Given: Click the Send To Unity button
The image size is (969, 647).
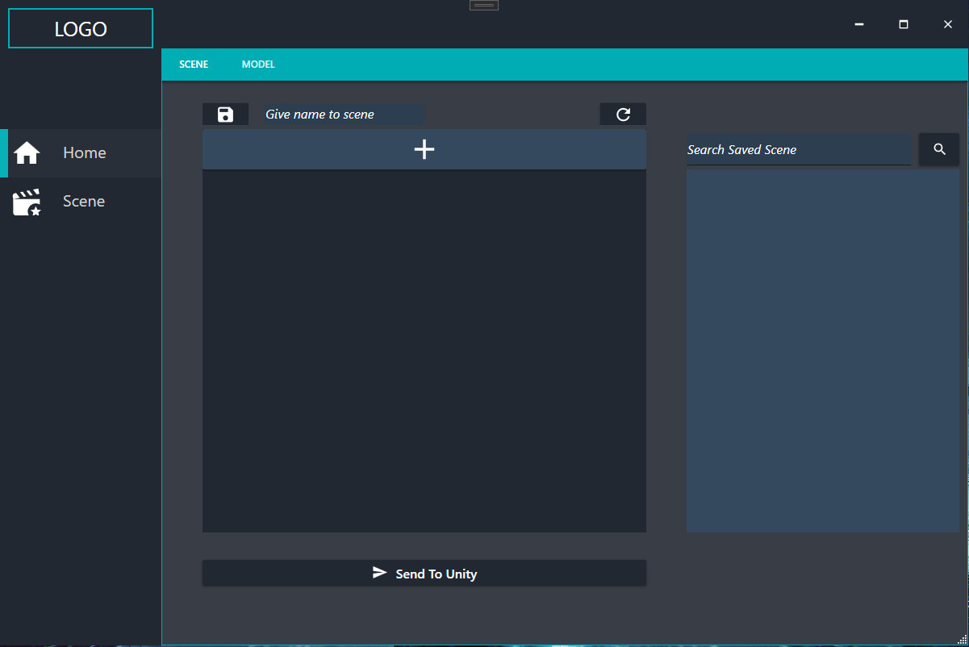Looking at the screenshot, I should point(424,574).
